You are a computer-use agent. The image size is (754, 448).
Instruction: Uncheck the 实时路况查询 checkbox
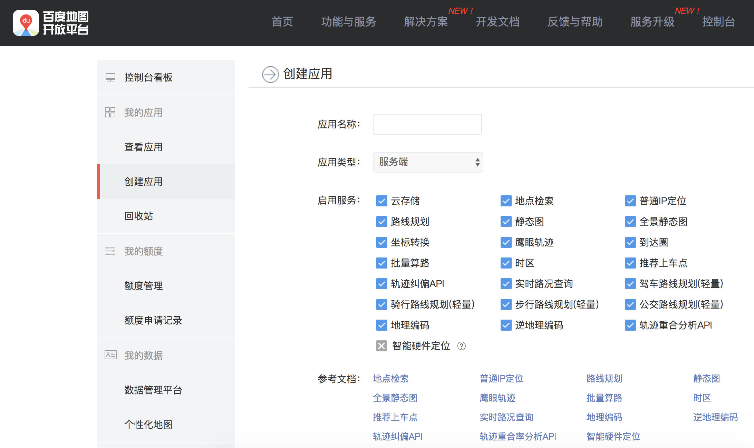(x=506, y=284)
